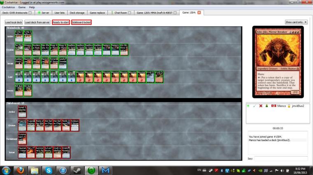
Task: Select the Traumatic Visions sideboard card
Action: pos(22,152)
